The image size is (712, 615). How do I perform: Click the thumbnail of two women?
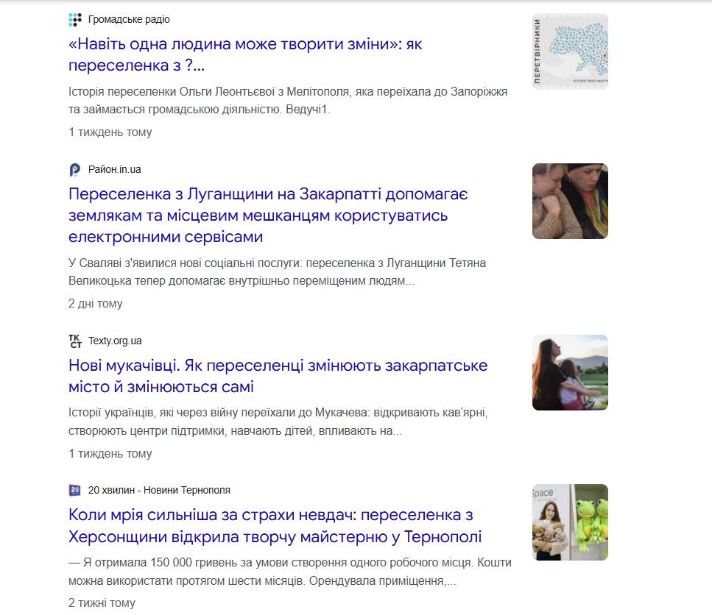coord(570,202)
